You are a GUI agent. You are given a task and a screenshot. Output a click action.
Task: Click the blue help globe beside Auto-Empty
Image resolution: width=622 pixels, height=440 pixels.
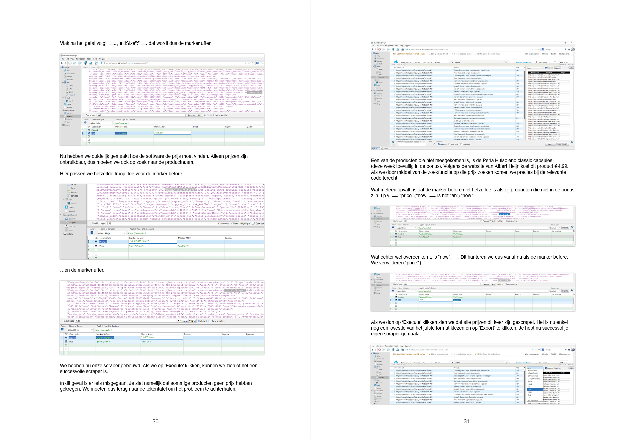click(x=572, y=142)
